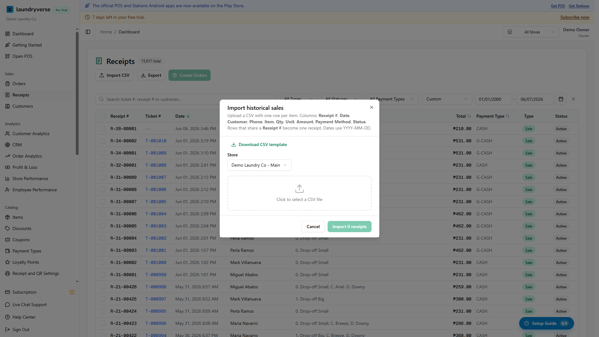
Task: Open the All Payment Types filter dropdown
Action: click(392, 99)
